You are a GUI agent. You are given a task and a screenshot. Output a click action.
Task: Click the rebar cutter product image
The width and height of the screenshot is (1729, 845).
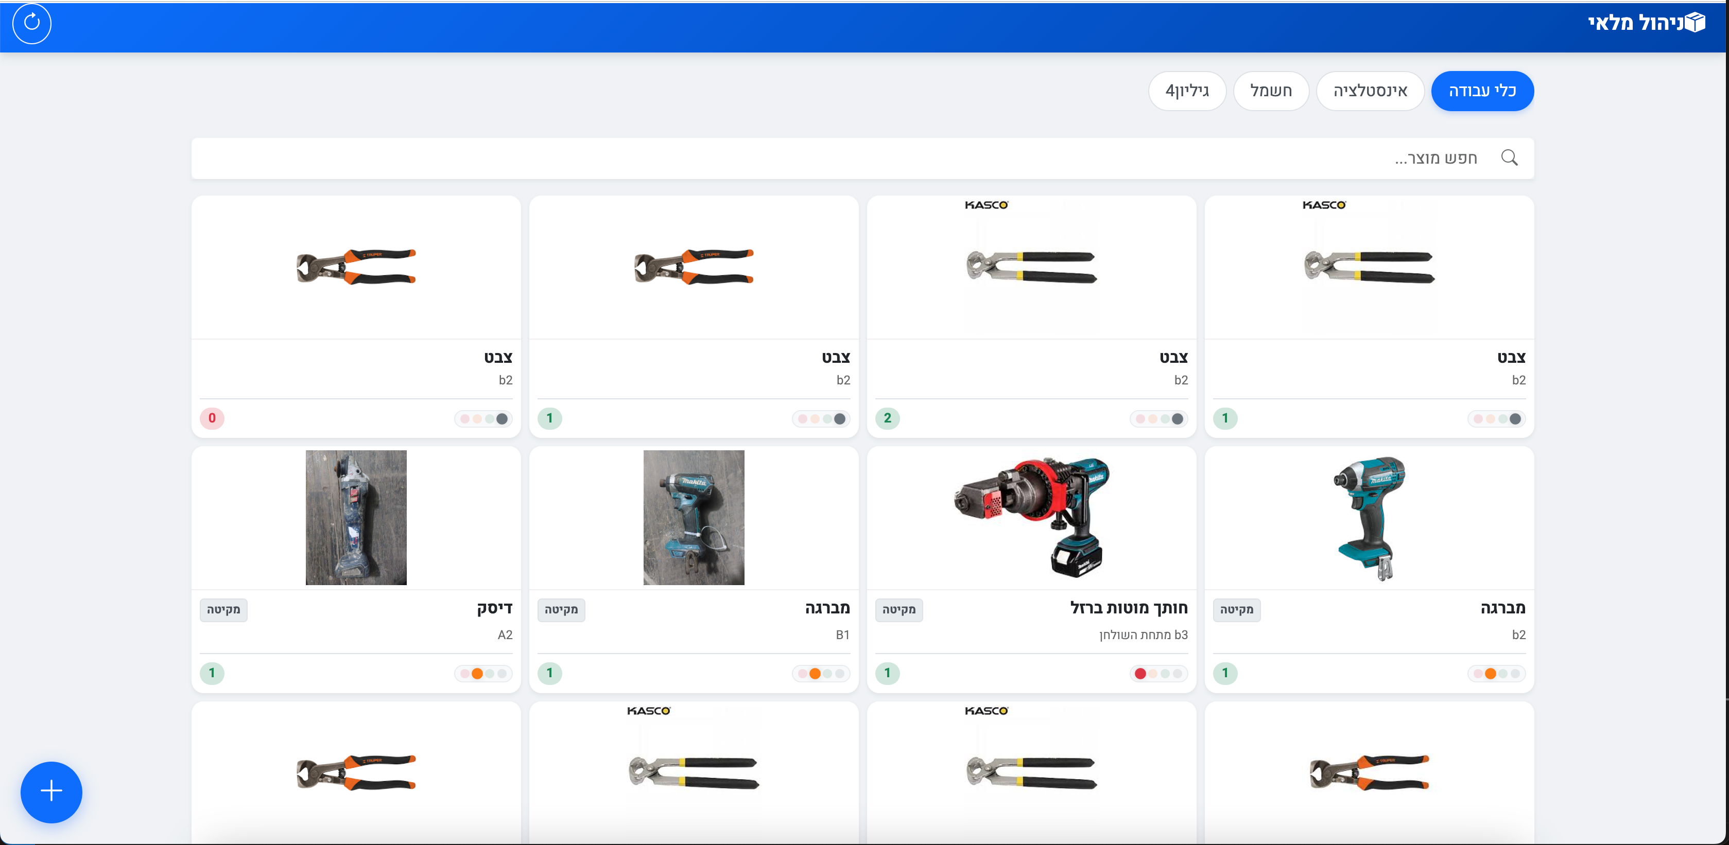point(1032,517)
